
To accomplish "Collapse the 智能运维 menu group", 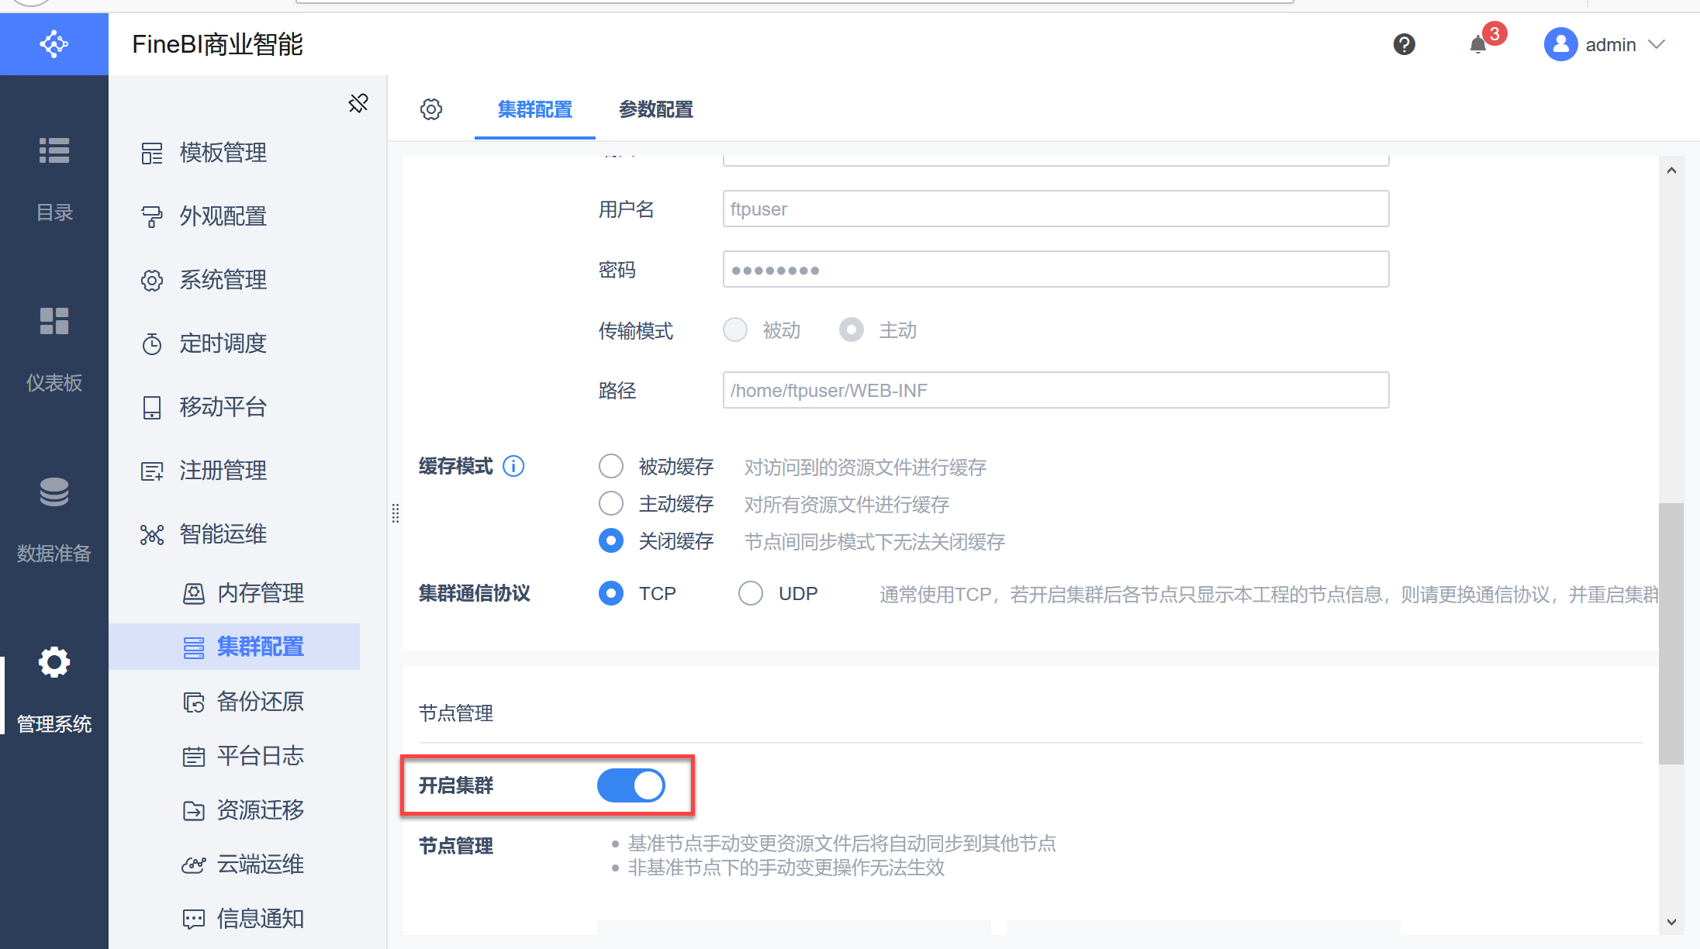I will pos(223,534).
